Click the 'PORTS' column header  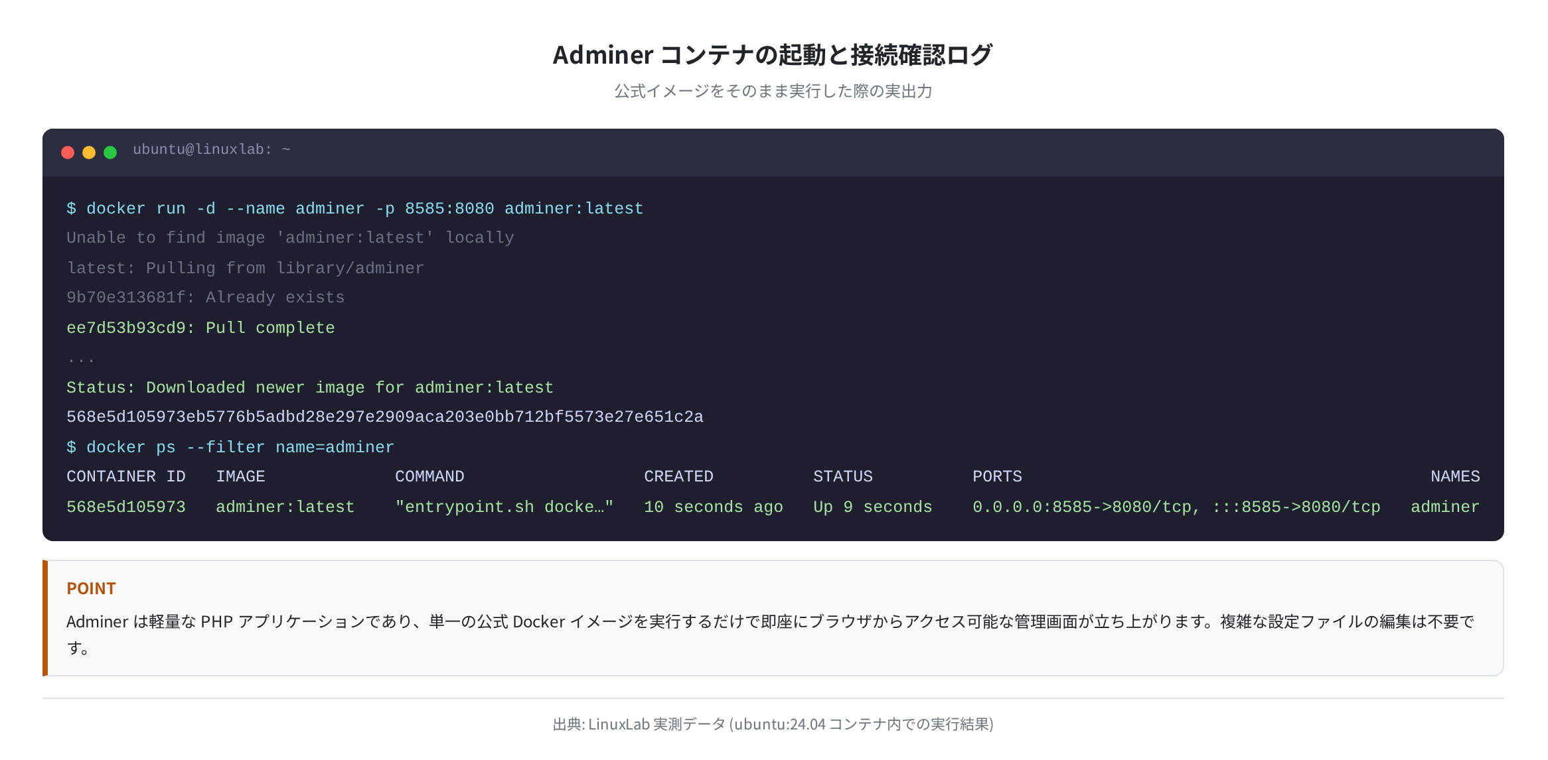click(997, 477)
